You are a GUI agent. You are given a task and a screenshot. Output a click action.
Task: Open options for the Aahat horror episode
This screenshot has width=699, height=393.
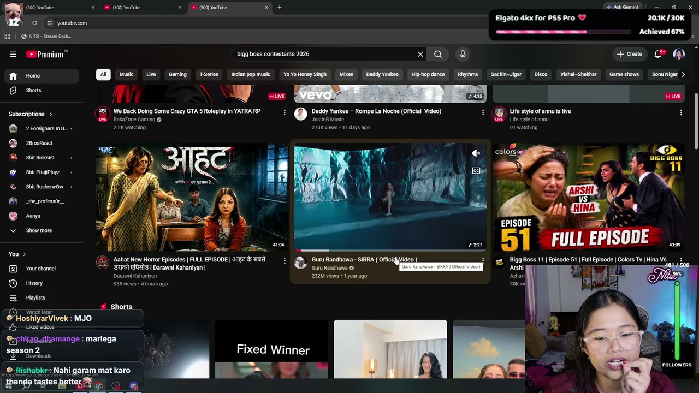pos(285,261)
